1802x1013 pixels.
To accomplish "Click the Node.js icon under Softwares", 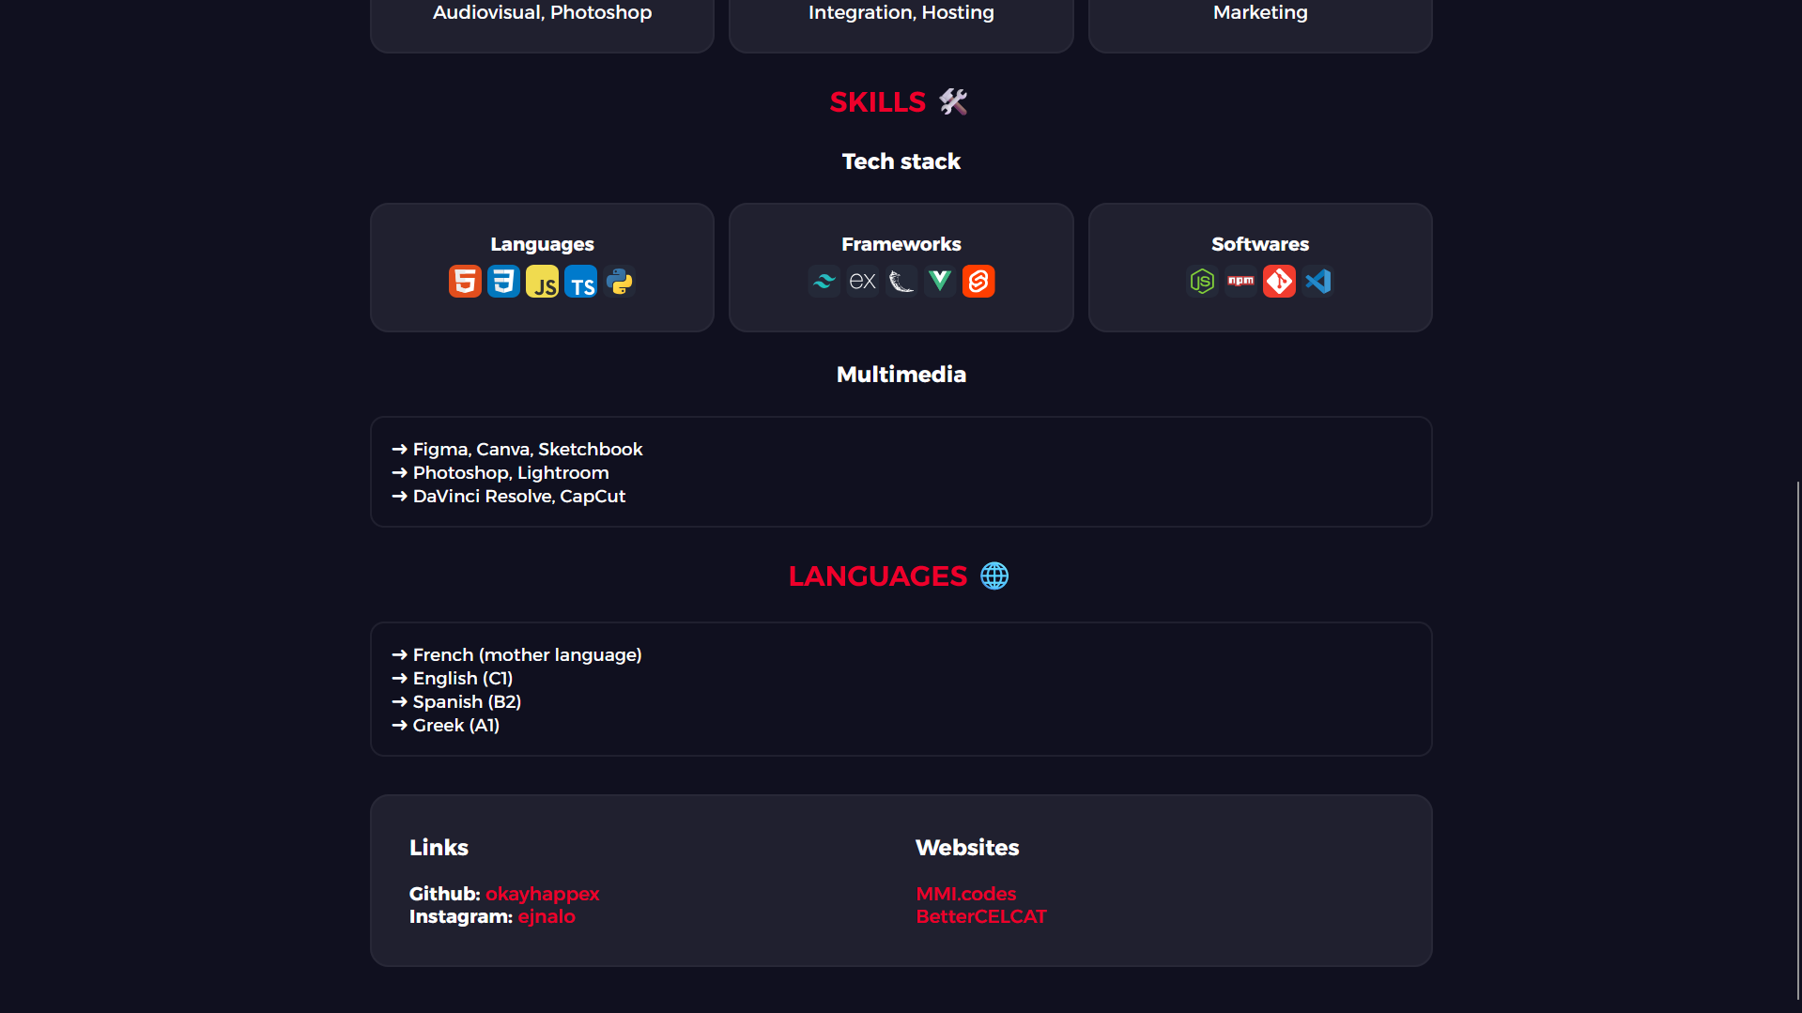I will point(1202,282).
